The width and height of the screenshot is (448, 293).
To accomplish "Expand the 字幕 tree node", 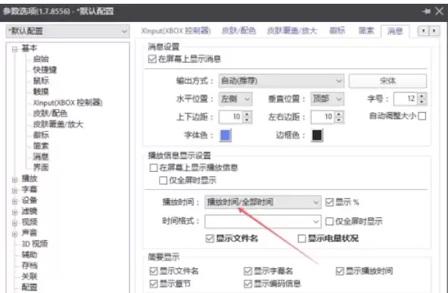I will pyautogui.click(x=15, y=190).
